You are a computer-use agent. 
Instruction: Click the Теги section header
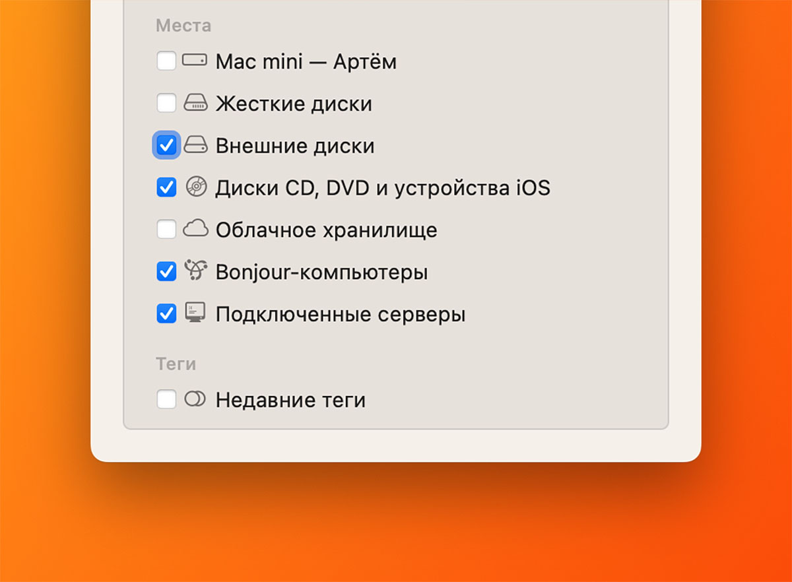176,364
